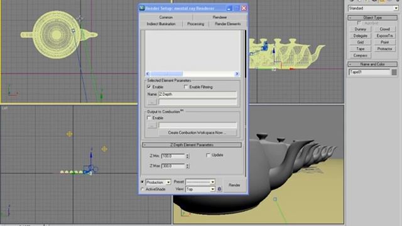Screen dimensions: 402x226
Task: Collapse the Name and Color rollout
Action: click(372, 64)
